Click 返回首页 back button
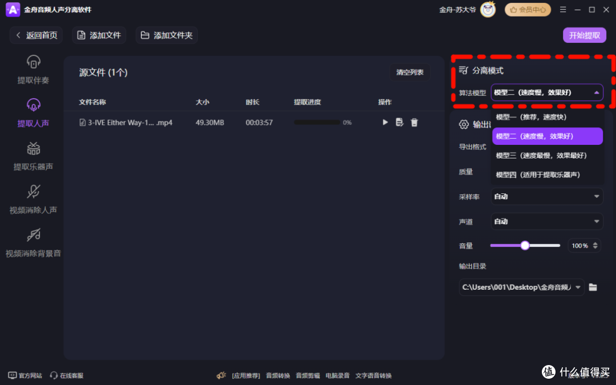616x385 pixels. (x=37, y=35)
